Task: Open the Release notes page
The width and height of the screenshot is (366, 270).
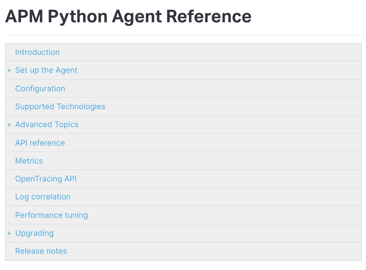Action: coord(41,251)
